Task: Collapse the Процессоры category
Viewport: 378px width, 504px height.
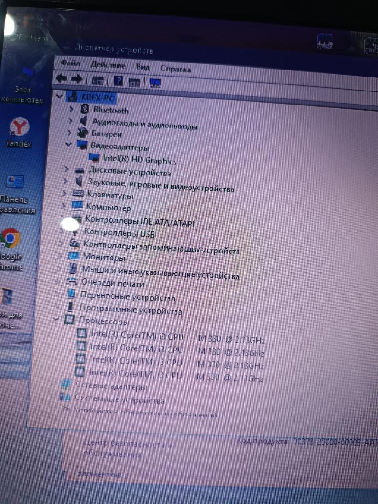Action: [56, 320]
